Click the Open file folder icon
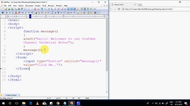This screenshot has height=106, width=190. click(x=6, y=9)
